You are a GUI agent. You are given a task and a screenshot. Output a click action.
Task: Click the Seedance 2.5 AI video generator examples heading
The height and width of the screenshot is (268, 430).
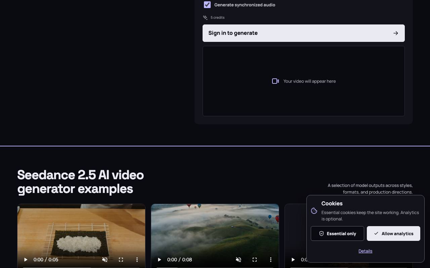pyautogui.click(x=81, y=182)
